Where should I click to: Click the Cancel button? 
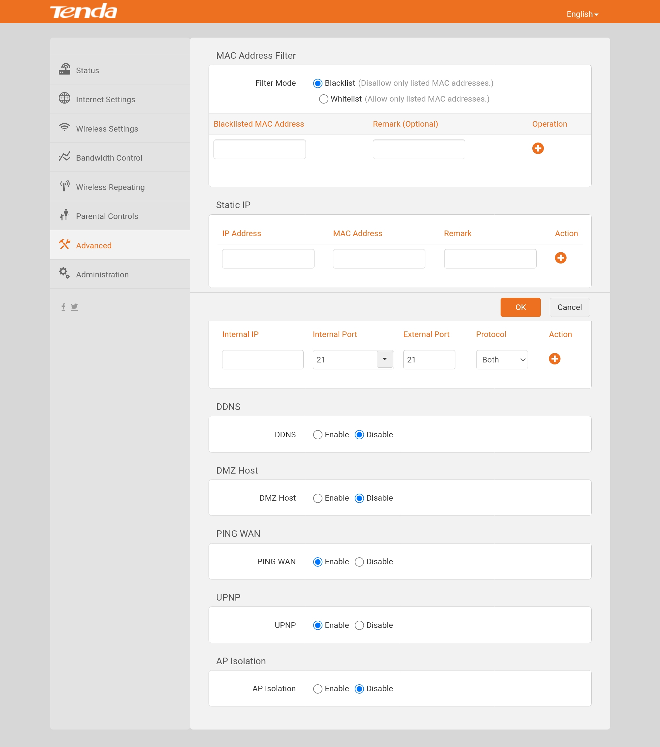point(569,307)
